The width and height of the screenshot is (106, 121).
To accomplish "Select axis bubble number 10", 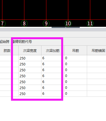I will (x=68, y=23).
